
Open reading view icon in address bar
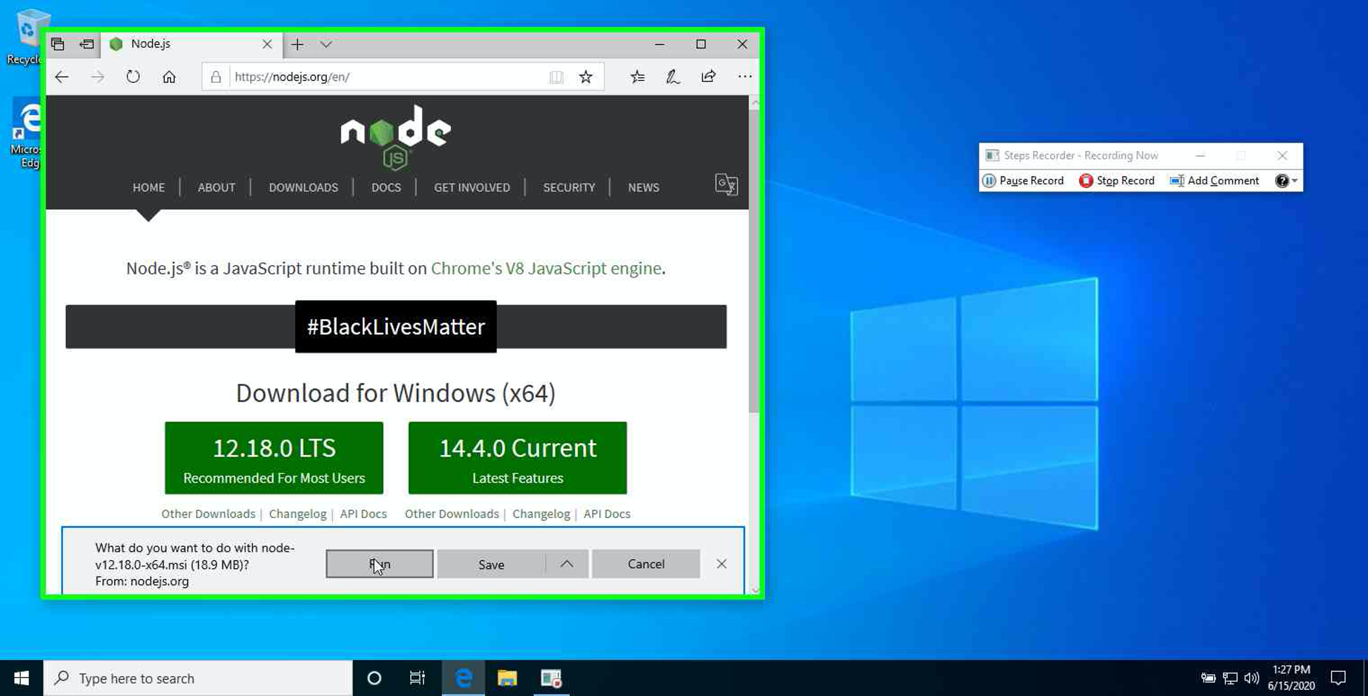556,77
